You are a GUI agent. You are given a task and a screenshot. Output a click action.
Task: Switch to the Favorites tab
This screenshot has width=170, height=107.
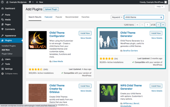[x=86, y=17]
